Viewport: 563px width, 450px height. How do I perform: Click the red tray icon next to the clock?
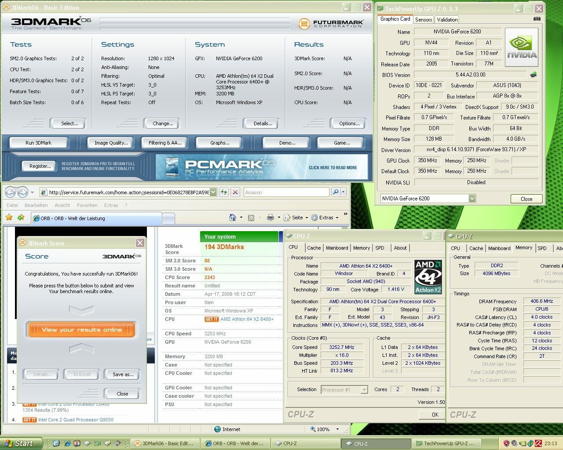(x=538, y=443)
